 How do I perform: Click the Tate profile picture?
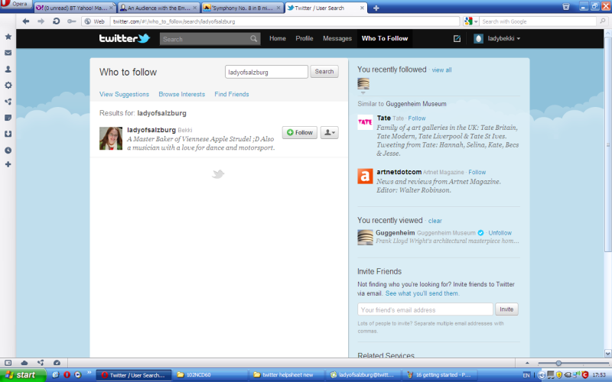pyautogui.click(x=365, y=122)
